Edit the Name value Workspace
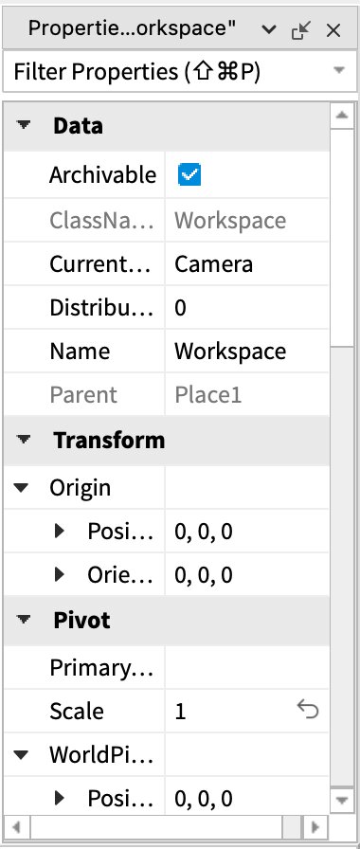 pos(247,352)
